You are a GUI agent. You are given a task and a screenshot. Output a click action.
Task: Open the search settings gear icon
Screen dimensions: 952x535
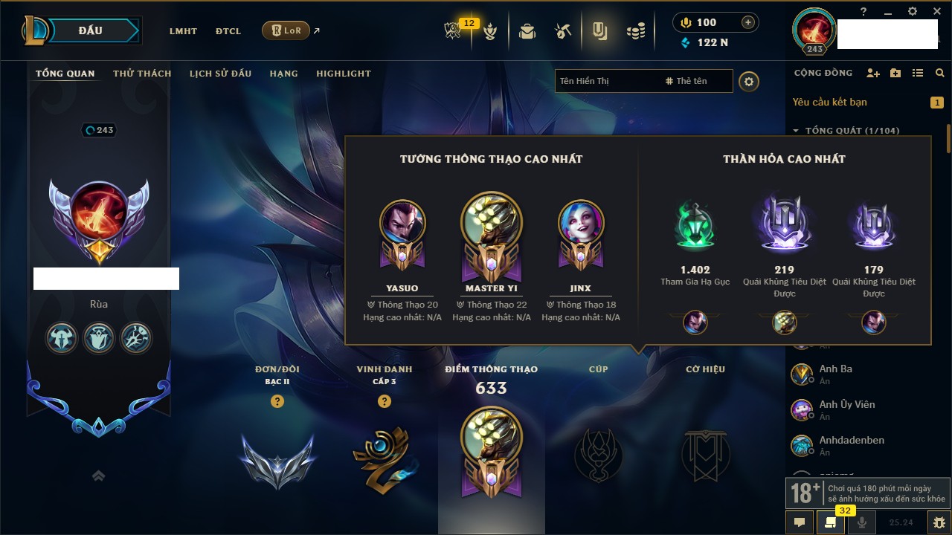click(x=749, y=81)
